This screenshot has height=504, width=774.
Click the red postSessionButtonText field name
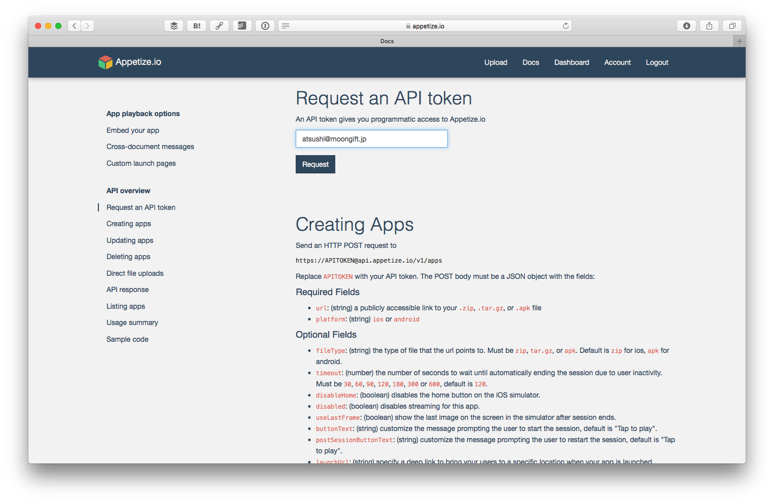(355, 440)
